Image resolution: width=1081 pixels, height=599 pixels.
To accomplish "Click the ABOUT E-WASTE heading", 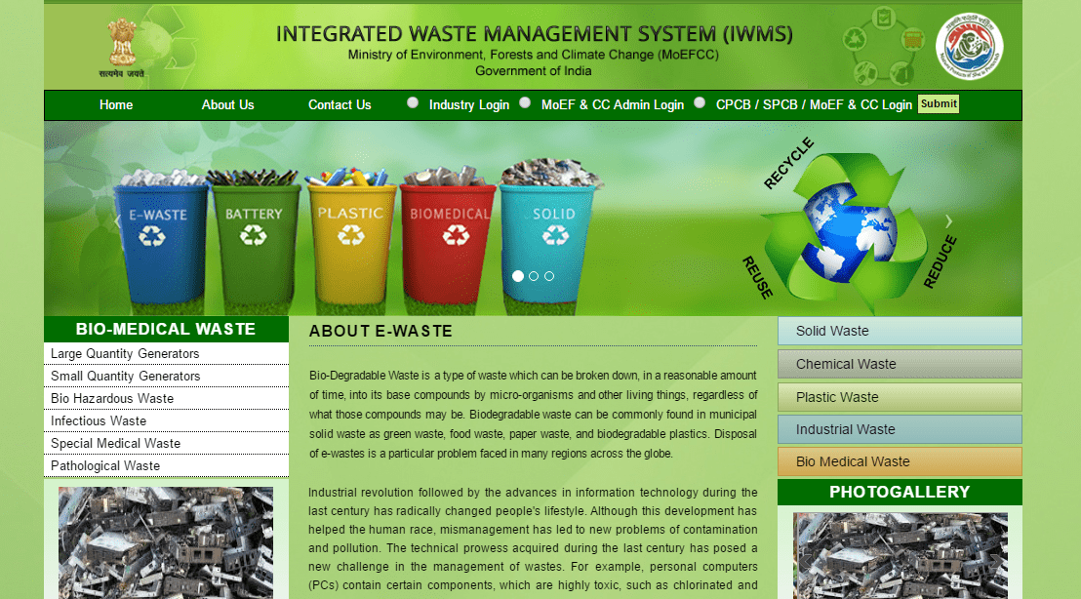I will [x=380, y=332].
